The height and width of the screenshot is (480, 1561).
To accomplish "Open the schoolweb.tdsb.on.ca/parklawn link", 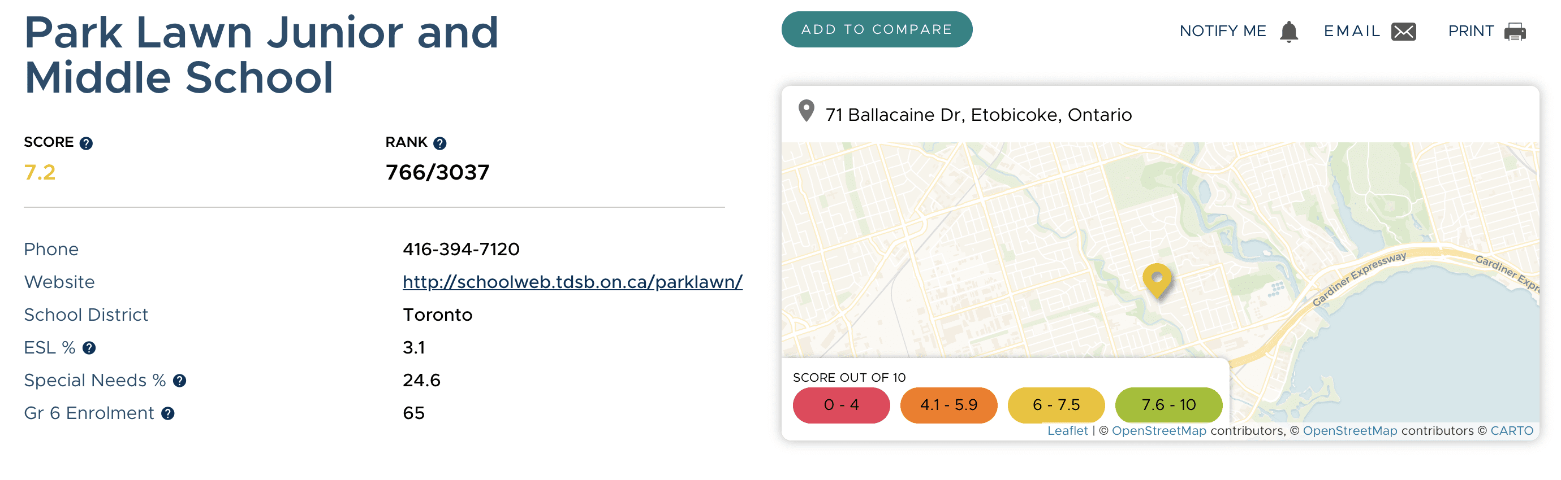I will 572,282.
